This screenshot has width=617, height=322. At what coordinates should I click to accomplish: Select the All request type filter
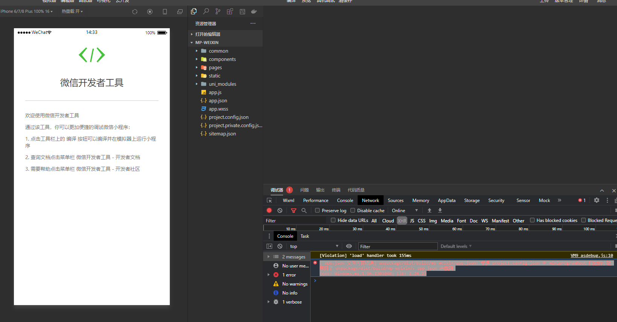(x=374, y=221)
